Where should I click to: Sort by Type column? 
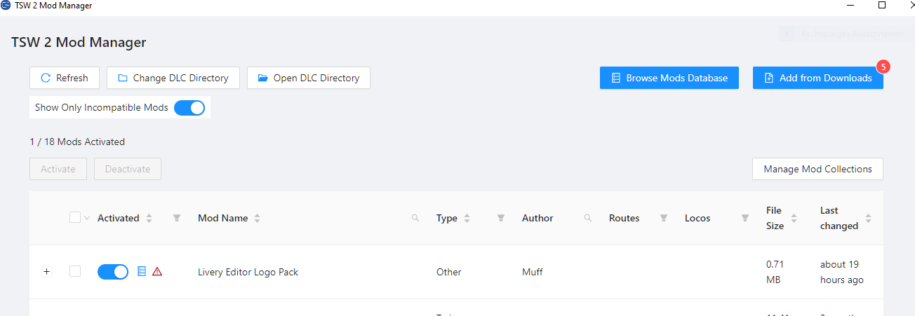click(x=467, y=218)
